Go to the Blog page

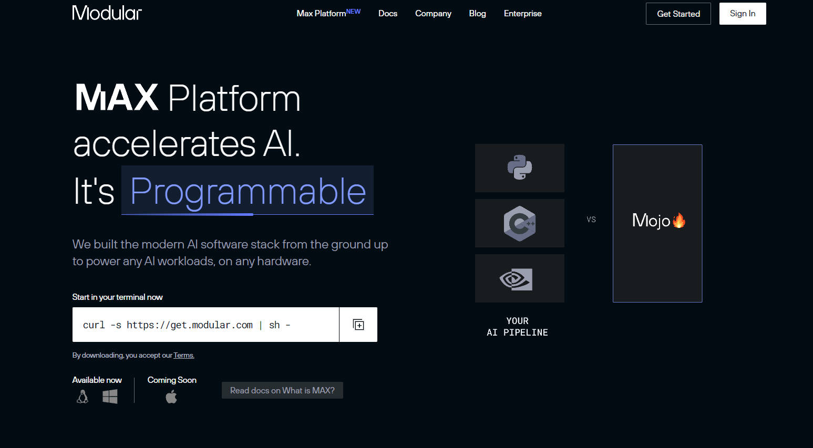[x=477, y=14]
